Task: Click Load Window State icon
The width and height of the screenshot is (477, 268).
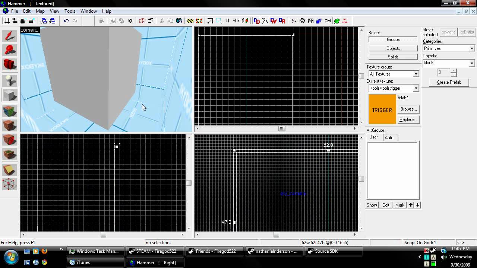Action: pos(44,21)
